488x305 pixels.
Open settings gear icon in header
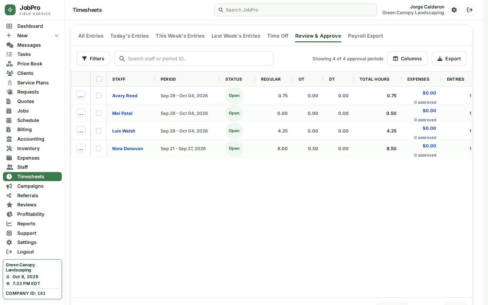point(454,10)
